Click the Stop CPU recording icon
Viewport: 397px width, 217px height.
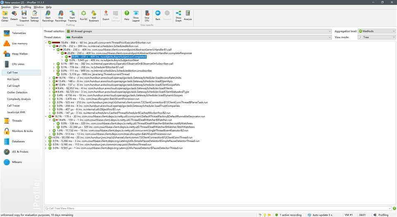147,16
